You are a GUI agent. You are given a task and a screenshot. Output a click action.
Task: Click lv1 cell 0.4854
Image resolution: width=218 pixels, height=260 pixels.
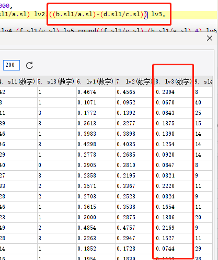pyautogui.click(x=96, y=228)
